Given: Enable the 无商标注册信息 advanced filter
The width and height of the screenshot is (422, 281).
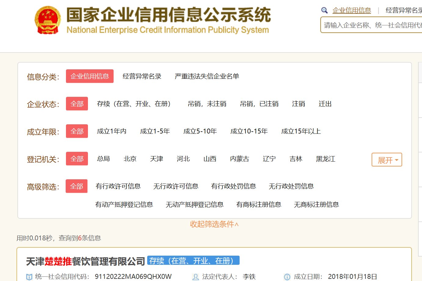Looking at the screenshot, I should [x=316, y=205].
